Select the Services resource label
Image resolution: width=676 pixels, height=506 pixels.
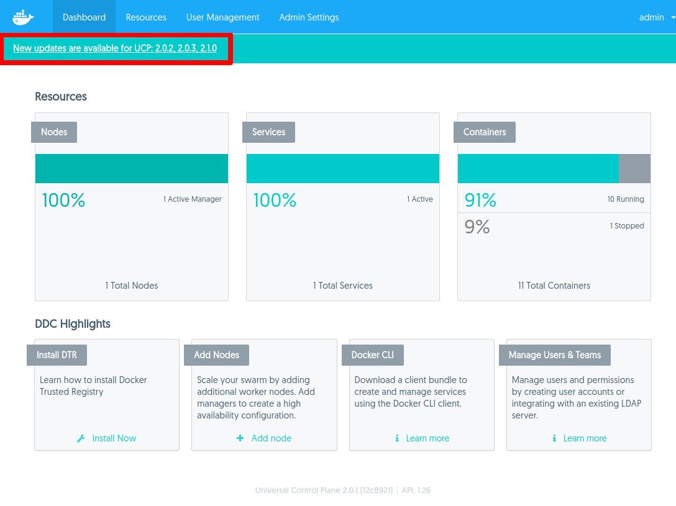tap(268, 132)
